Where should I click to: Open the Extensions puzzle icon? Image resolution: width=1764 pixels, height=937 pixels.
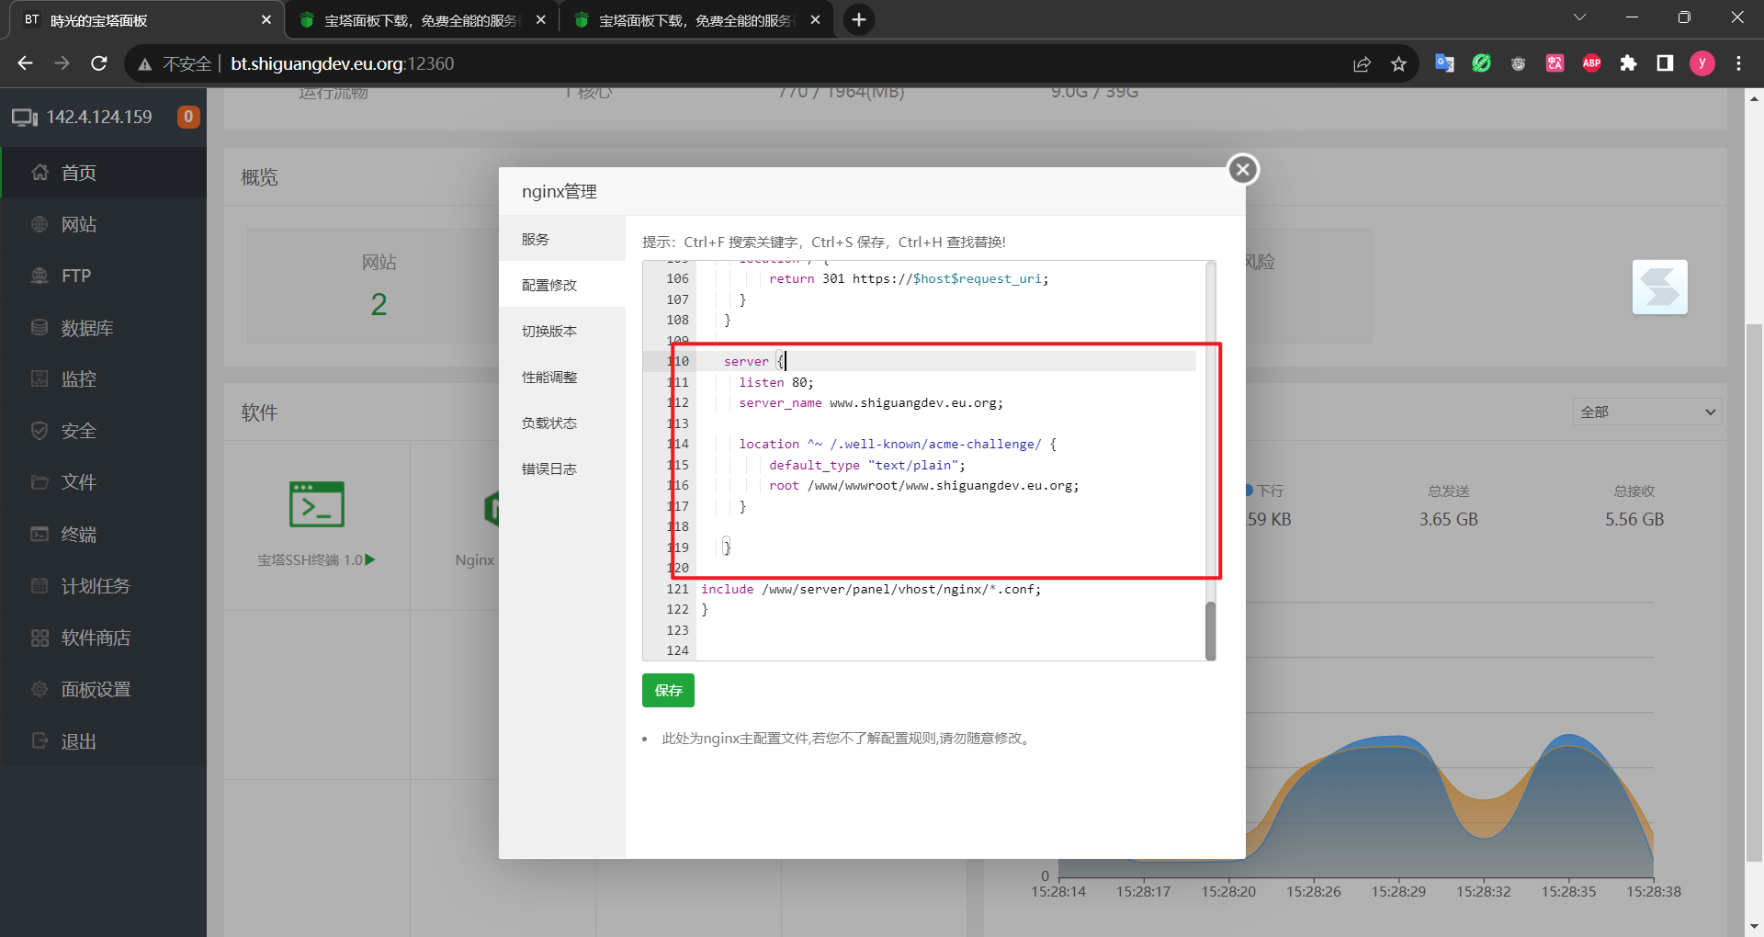[1628, 63]
